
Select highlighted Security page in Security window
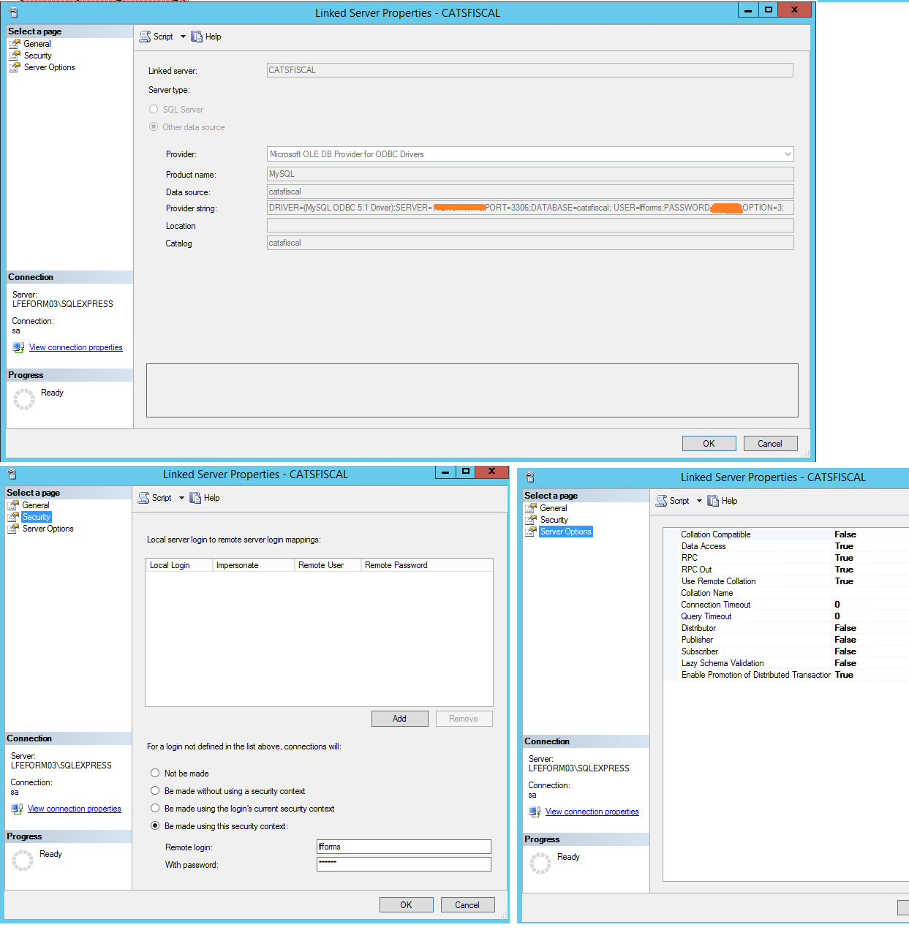point(37,517)
